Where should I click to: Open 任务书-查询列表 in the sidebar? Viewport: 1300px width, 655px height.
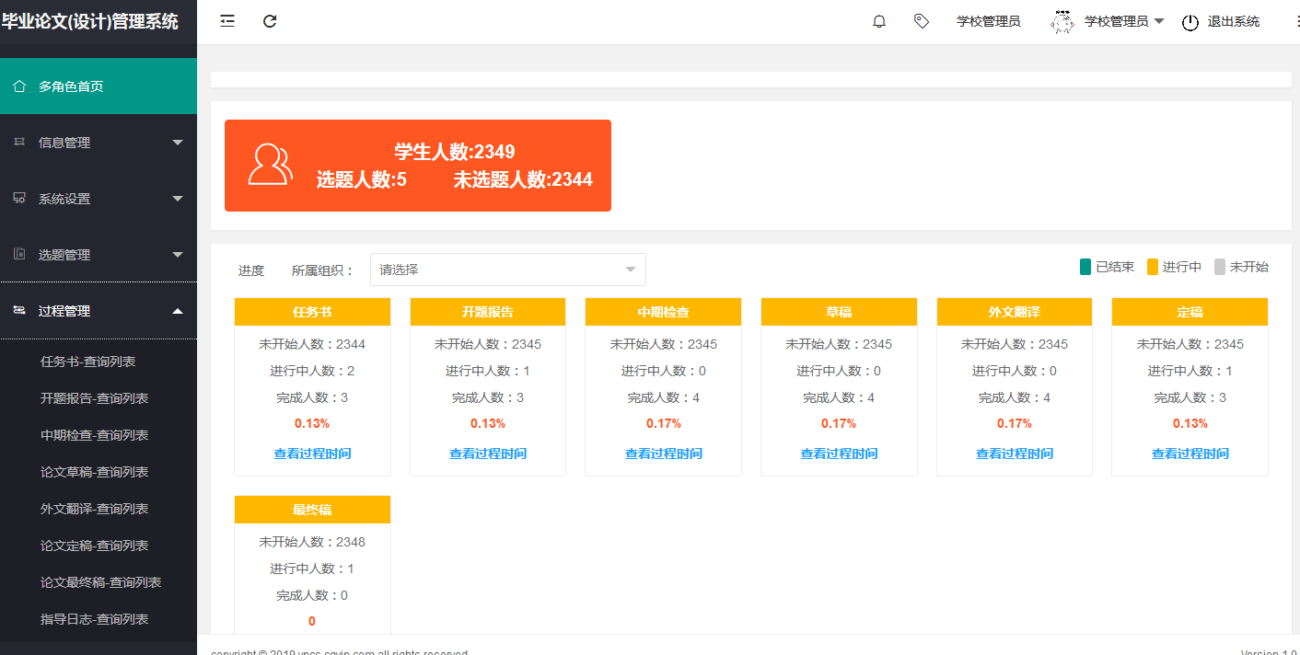click(95, 362)
